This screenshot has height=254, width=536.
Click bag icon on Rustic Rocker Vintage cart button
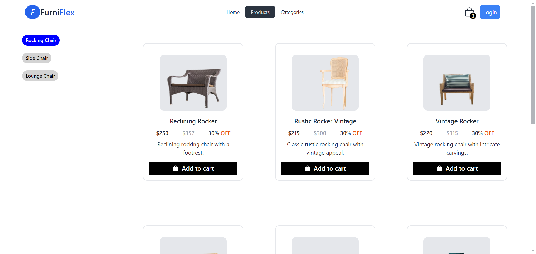coord(308,168)
